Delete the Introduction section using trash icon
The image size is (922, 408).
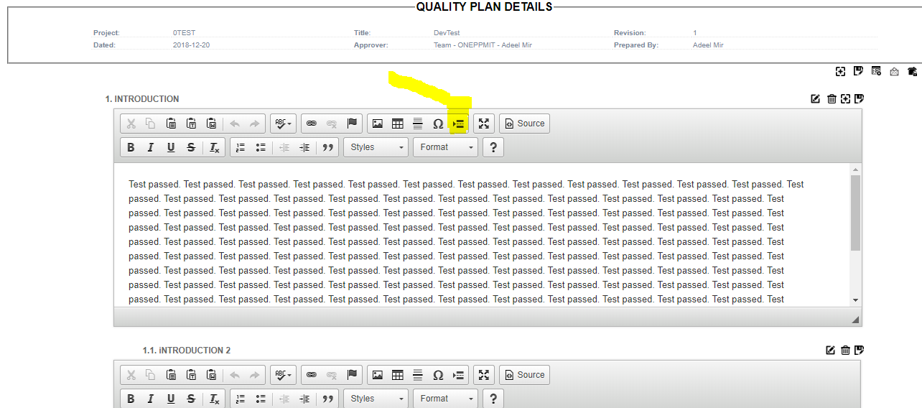coord(832,99)
